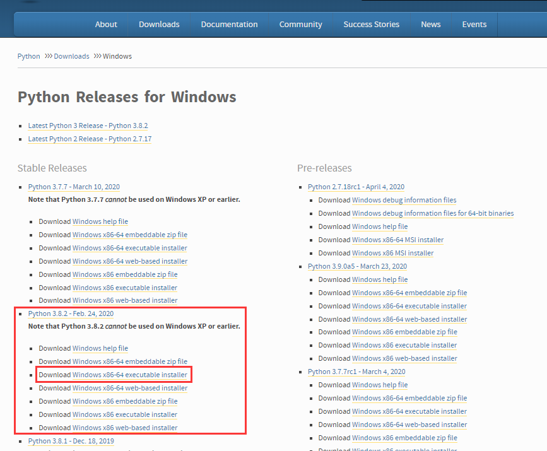The width and height of the screenshot is (547, 451).
Task: Download Windows x86 embeddable zip for 3.8.2
Action: 124,401
